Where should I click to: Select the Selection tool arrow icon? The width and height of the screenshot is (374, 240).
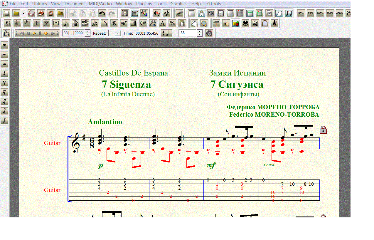[8, 23]
